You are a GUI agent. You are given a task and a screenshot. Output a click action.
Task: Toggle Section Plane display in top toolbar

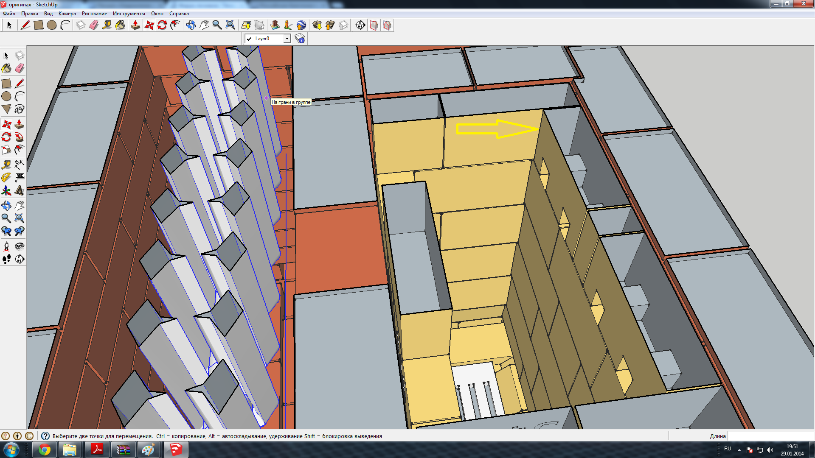(374, 25)
